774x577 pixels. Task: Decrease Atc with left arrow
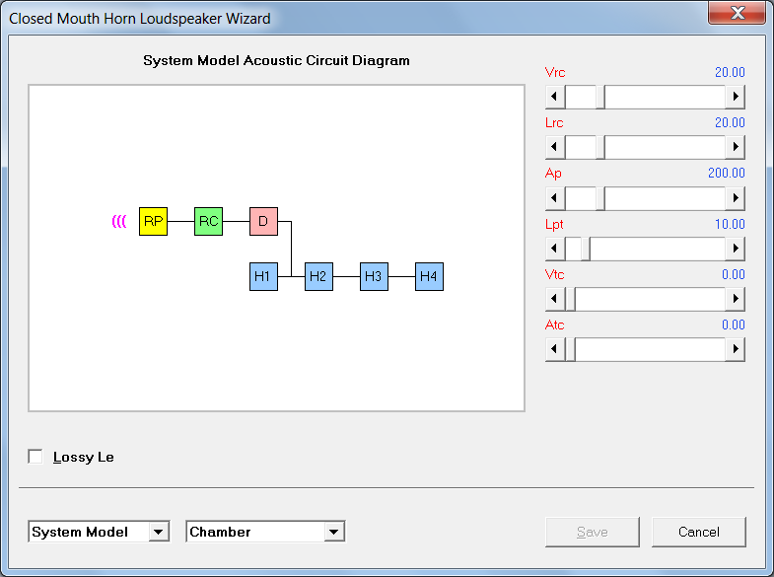555,349
